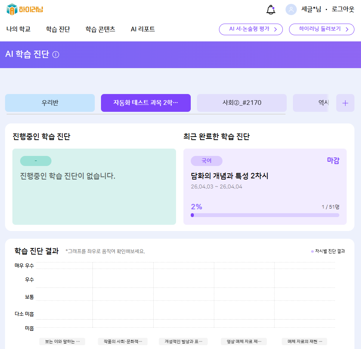Click 로그아웃 link
The height and width of the screenshot is (349, 361).
click(343, 10)
